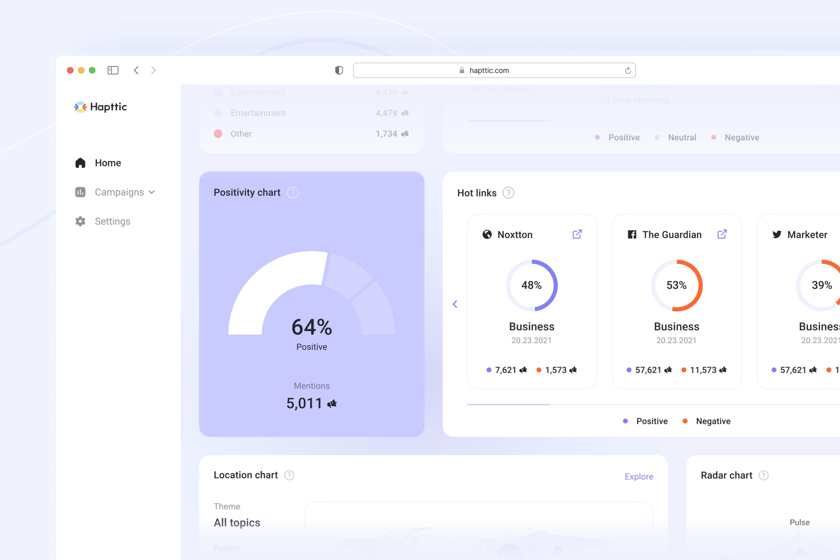Click the 1,734 mentions value

[x=386, y=134]
